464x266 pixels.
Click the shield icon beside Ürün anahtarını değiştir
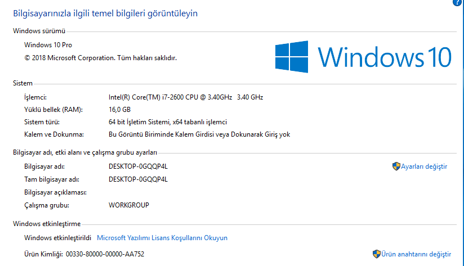point(376,254)
